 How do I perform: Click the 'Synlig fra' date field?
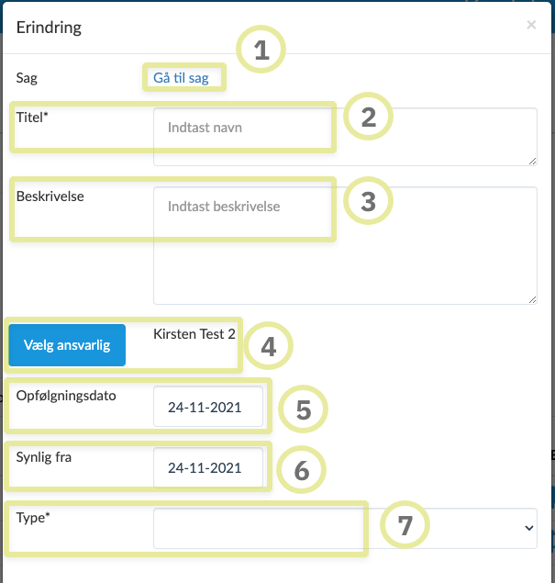point(208,467)
